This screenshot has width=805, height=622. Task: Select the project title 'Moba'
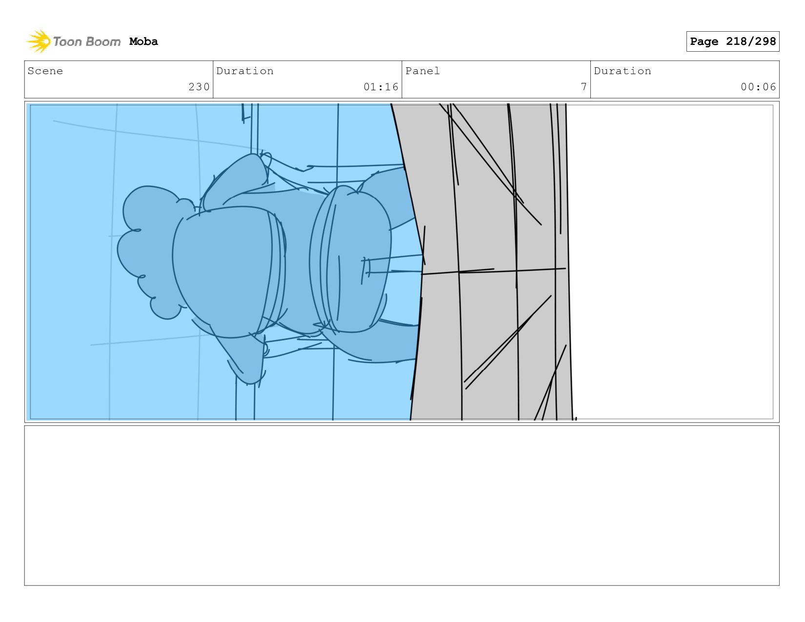pos(143,41)
